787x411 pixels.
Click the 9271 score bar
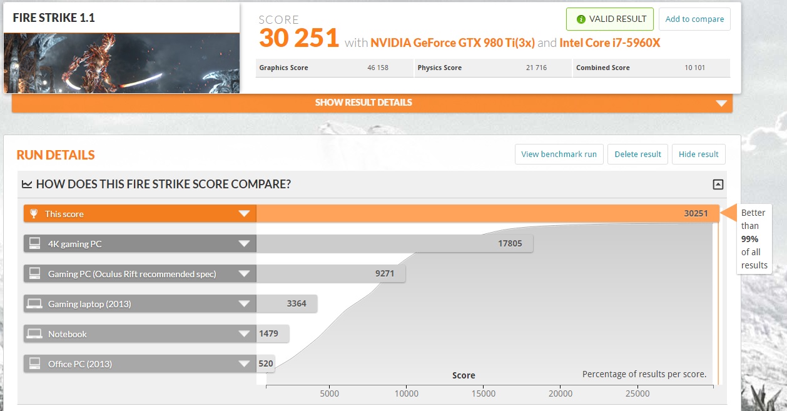[331, 273]
